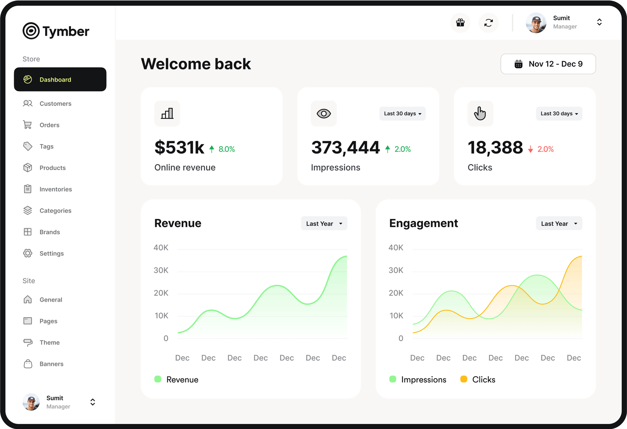This screenshot has height=429, width=627.
Task: Open the Inventories menu item
Action: [28, 189]
